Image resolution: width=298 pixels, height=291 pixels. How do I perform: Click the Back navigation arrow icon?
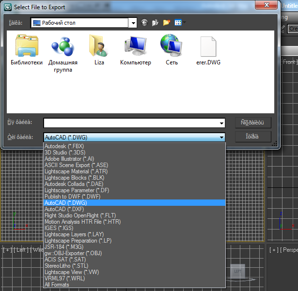click(x=144, y=23)
